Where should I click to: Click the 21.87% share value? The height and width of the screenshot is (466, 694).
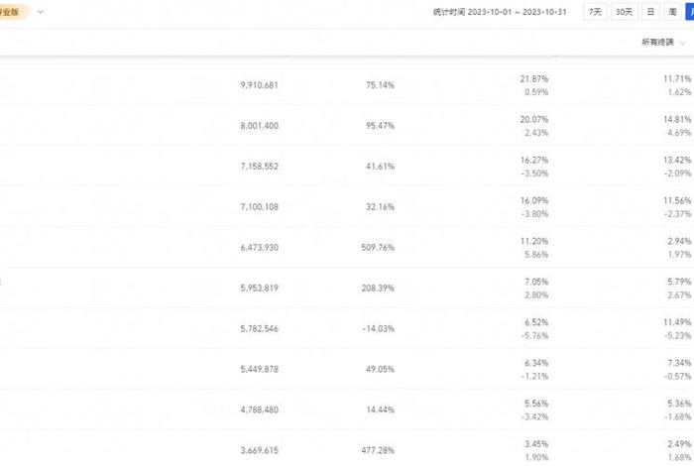click(534, 78)
